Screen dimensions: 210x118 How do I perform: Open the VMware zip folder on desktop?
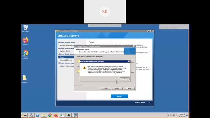[x=25, y=79]
